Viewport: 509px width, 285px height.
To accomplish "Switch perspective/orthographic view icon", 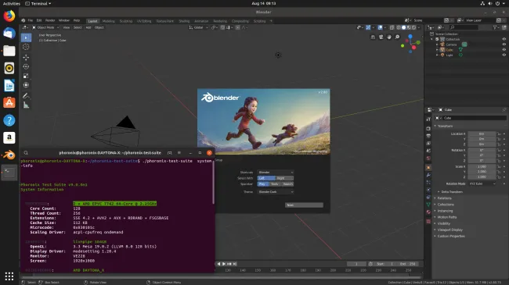I will 373,37.
